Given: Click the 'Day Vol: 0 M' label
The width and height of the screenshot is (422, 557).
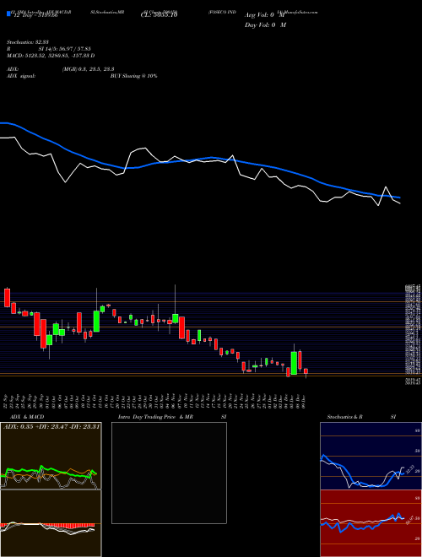Looking at the screenshot, I should tap(265, 25).
